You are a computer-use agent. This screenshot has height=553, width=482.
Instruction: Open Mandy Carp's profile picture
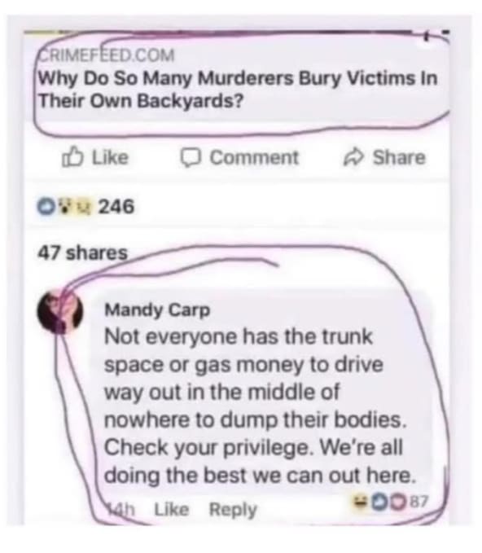[x=60, y=312]
